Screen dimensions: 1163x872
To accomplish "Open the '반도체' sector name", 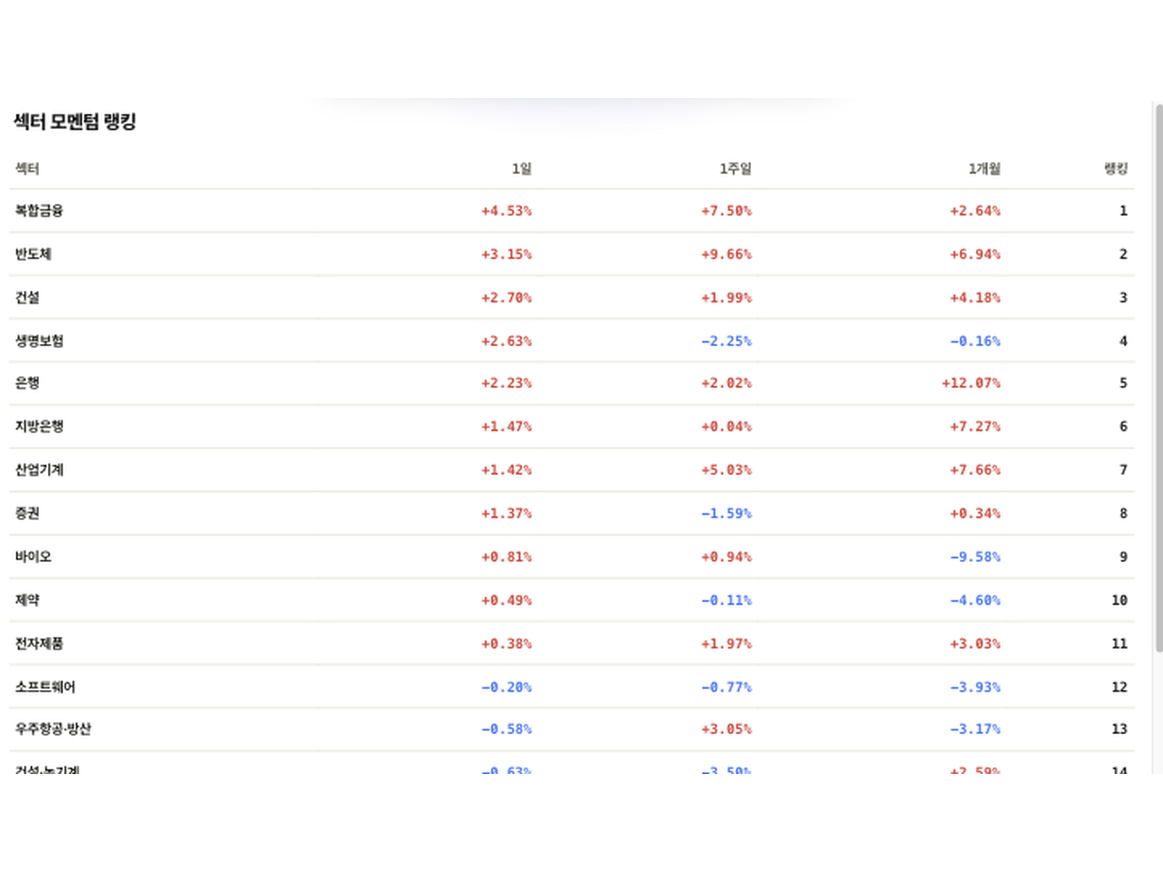I will pyautogui.click(x=33, y=254).
